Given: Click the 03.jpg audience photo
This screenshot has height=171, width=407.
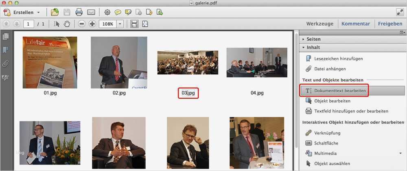Looking at the screenshot, I should (188, 63).
